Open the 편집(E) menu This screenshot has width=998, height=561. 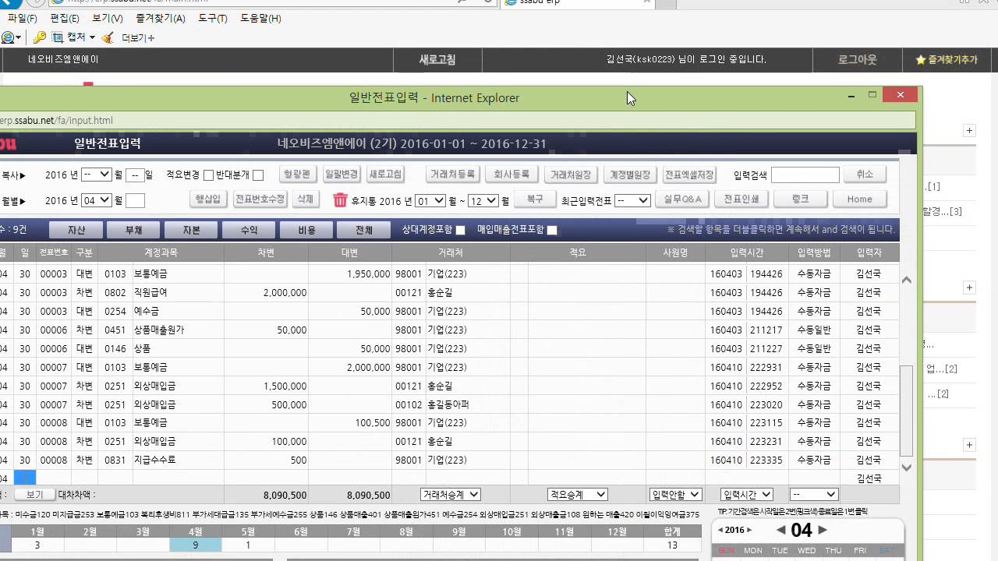tap(65, 18)
